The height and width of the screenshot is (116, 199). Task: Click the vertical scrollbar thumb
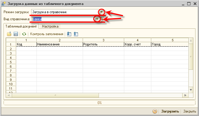tap(191, 57)
